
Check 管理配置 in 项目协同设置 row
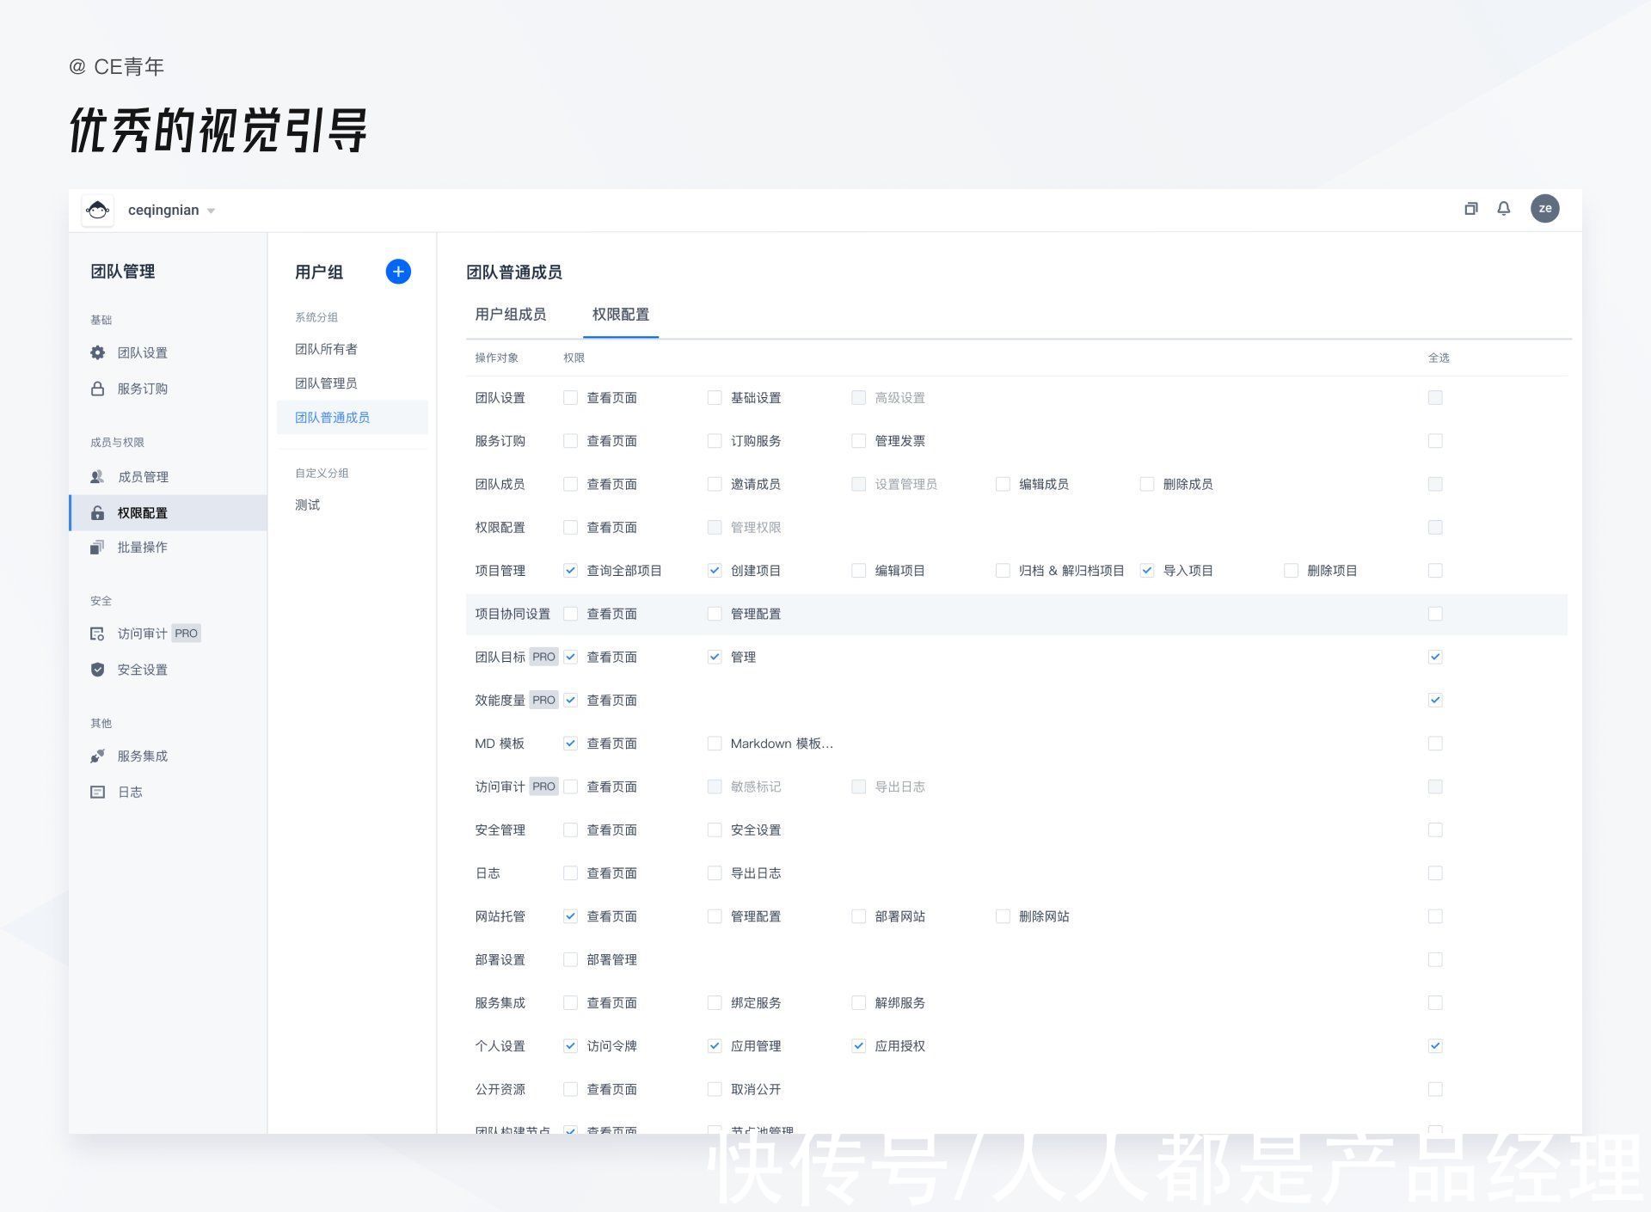(715, 614)
